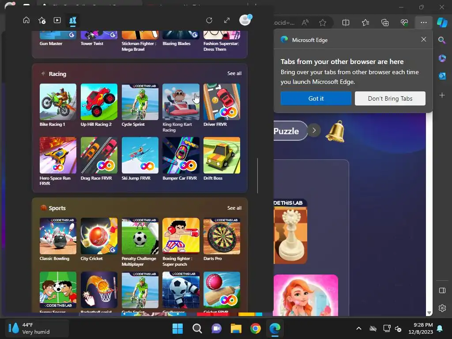Open the favorites star icon in games panel
This screenshot has width=452, height=339.
[x=42, y=20]
